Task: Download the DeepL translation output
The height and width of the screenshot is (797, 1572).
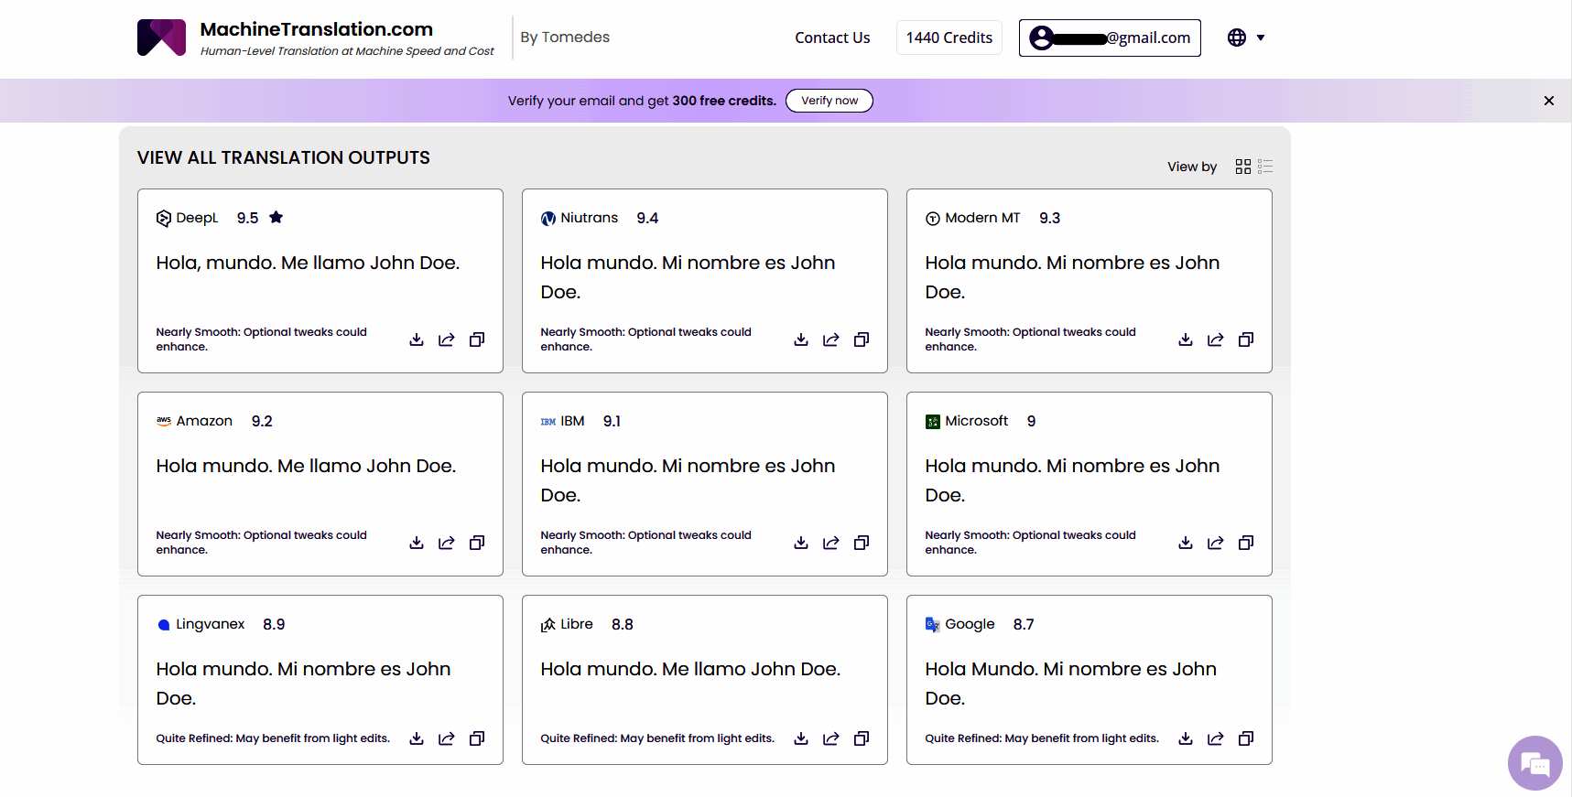Action: coord(417,339)
